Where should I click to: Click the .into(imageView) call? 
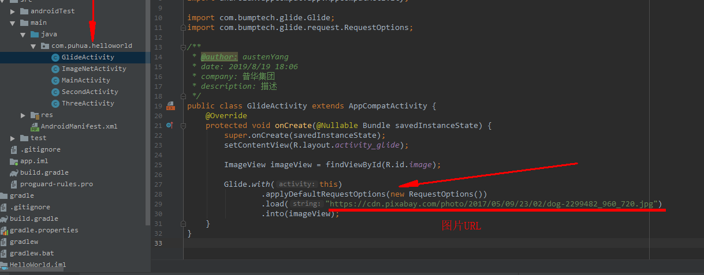(x=300, y=213)
